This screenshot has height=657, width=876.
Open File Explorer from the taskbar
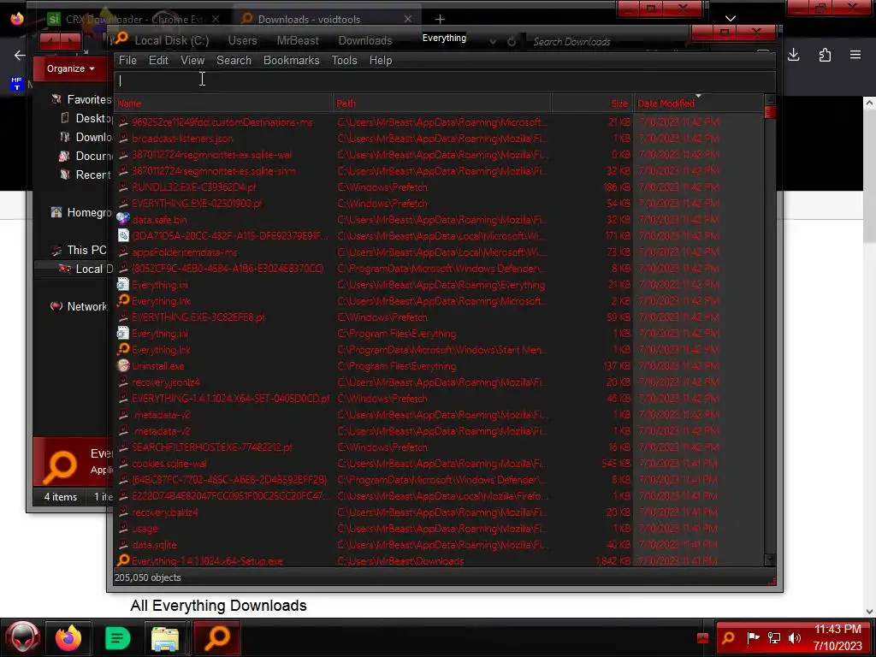165,637
